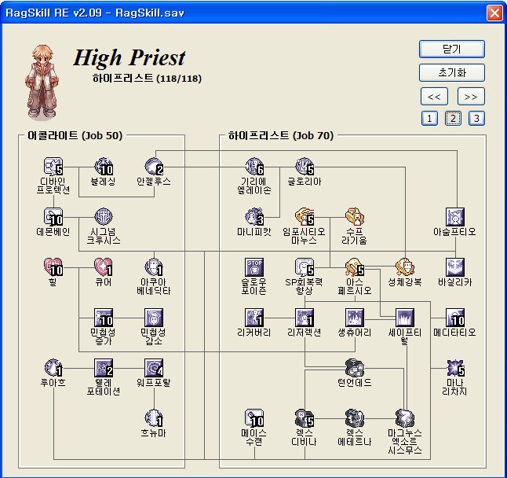507x478 pixels.
Task: Go to previous job with << button
Action: pos(434,97)
